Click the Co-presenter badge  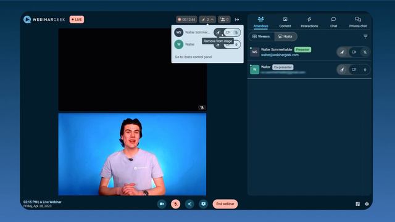click(x=283, y=67)
